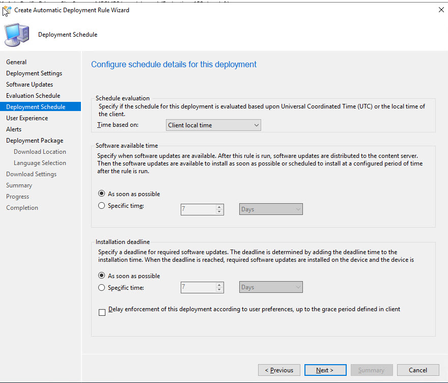
Task: Enable the Delay enforcement checkbox
Action: pyautogui.click(x=102, y=312)
